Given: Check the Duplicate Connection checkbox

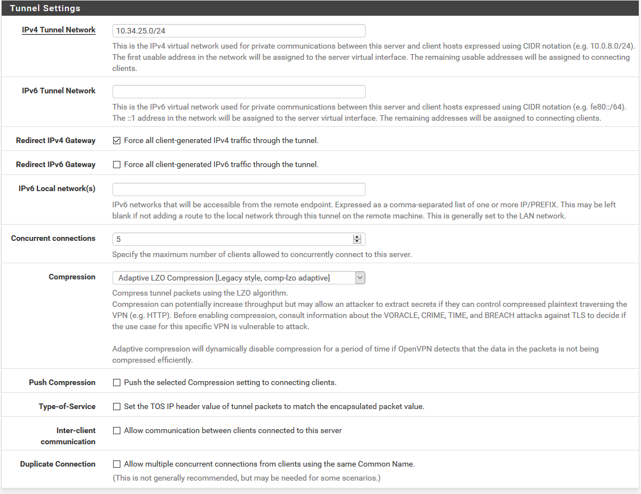Looking at the screenshot, I should pos(116,464).
